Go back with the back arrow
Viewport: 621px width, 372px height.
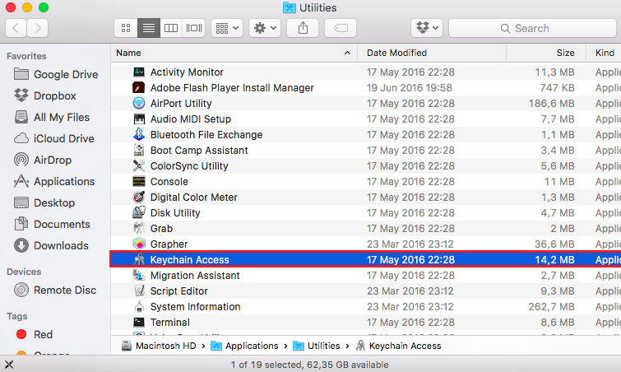point(16,28)
